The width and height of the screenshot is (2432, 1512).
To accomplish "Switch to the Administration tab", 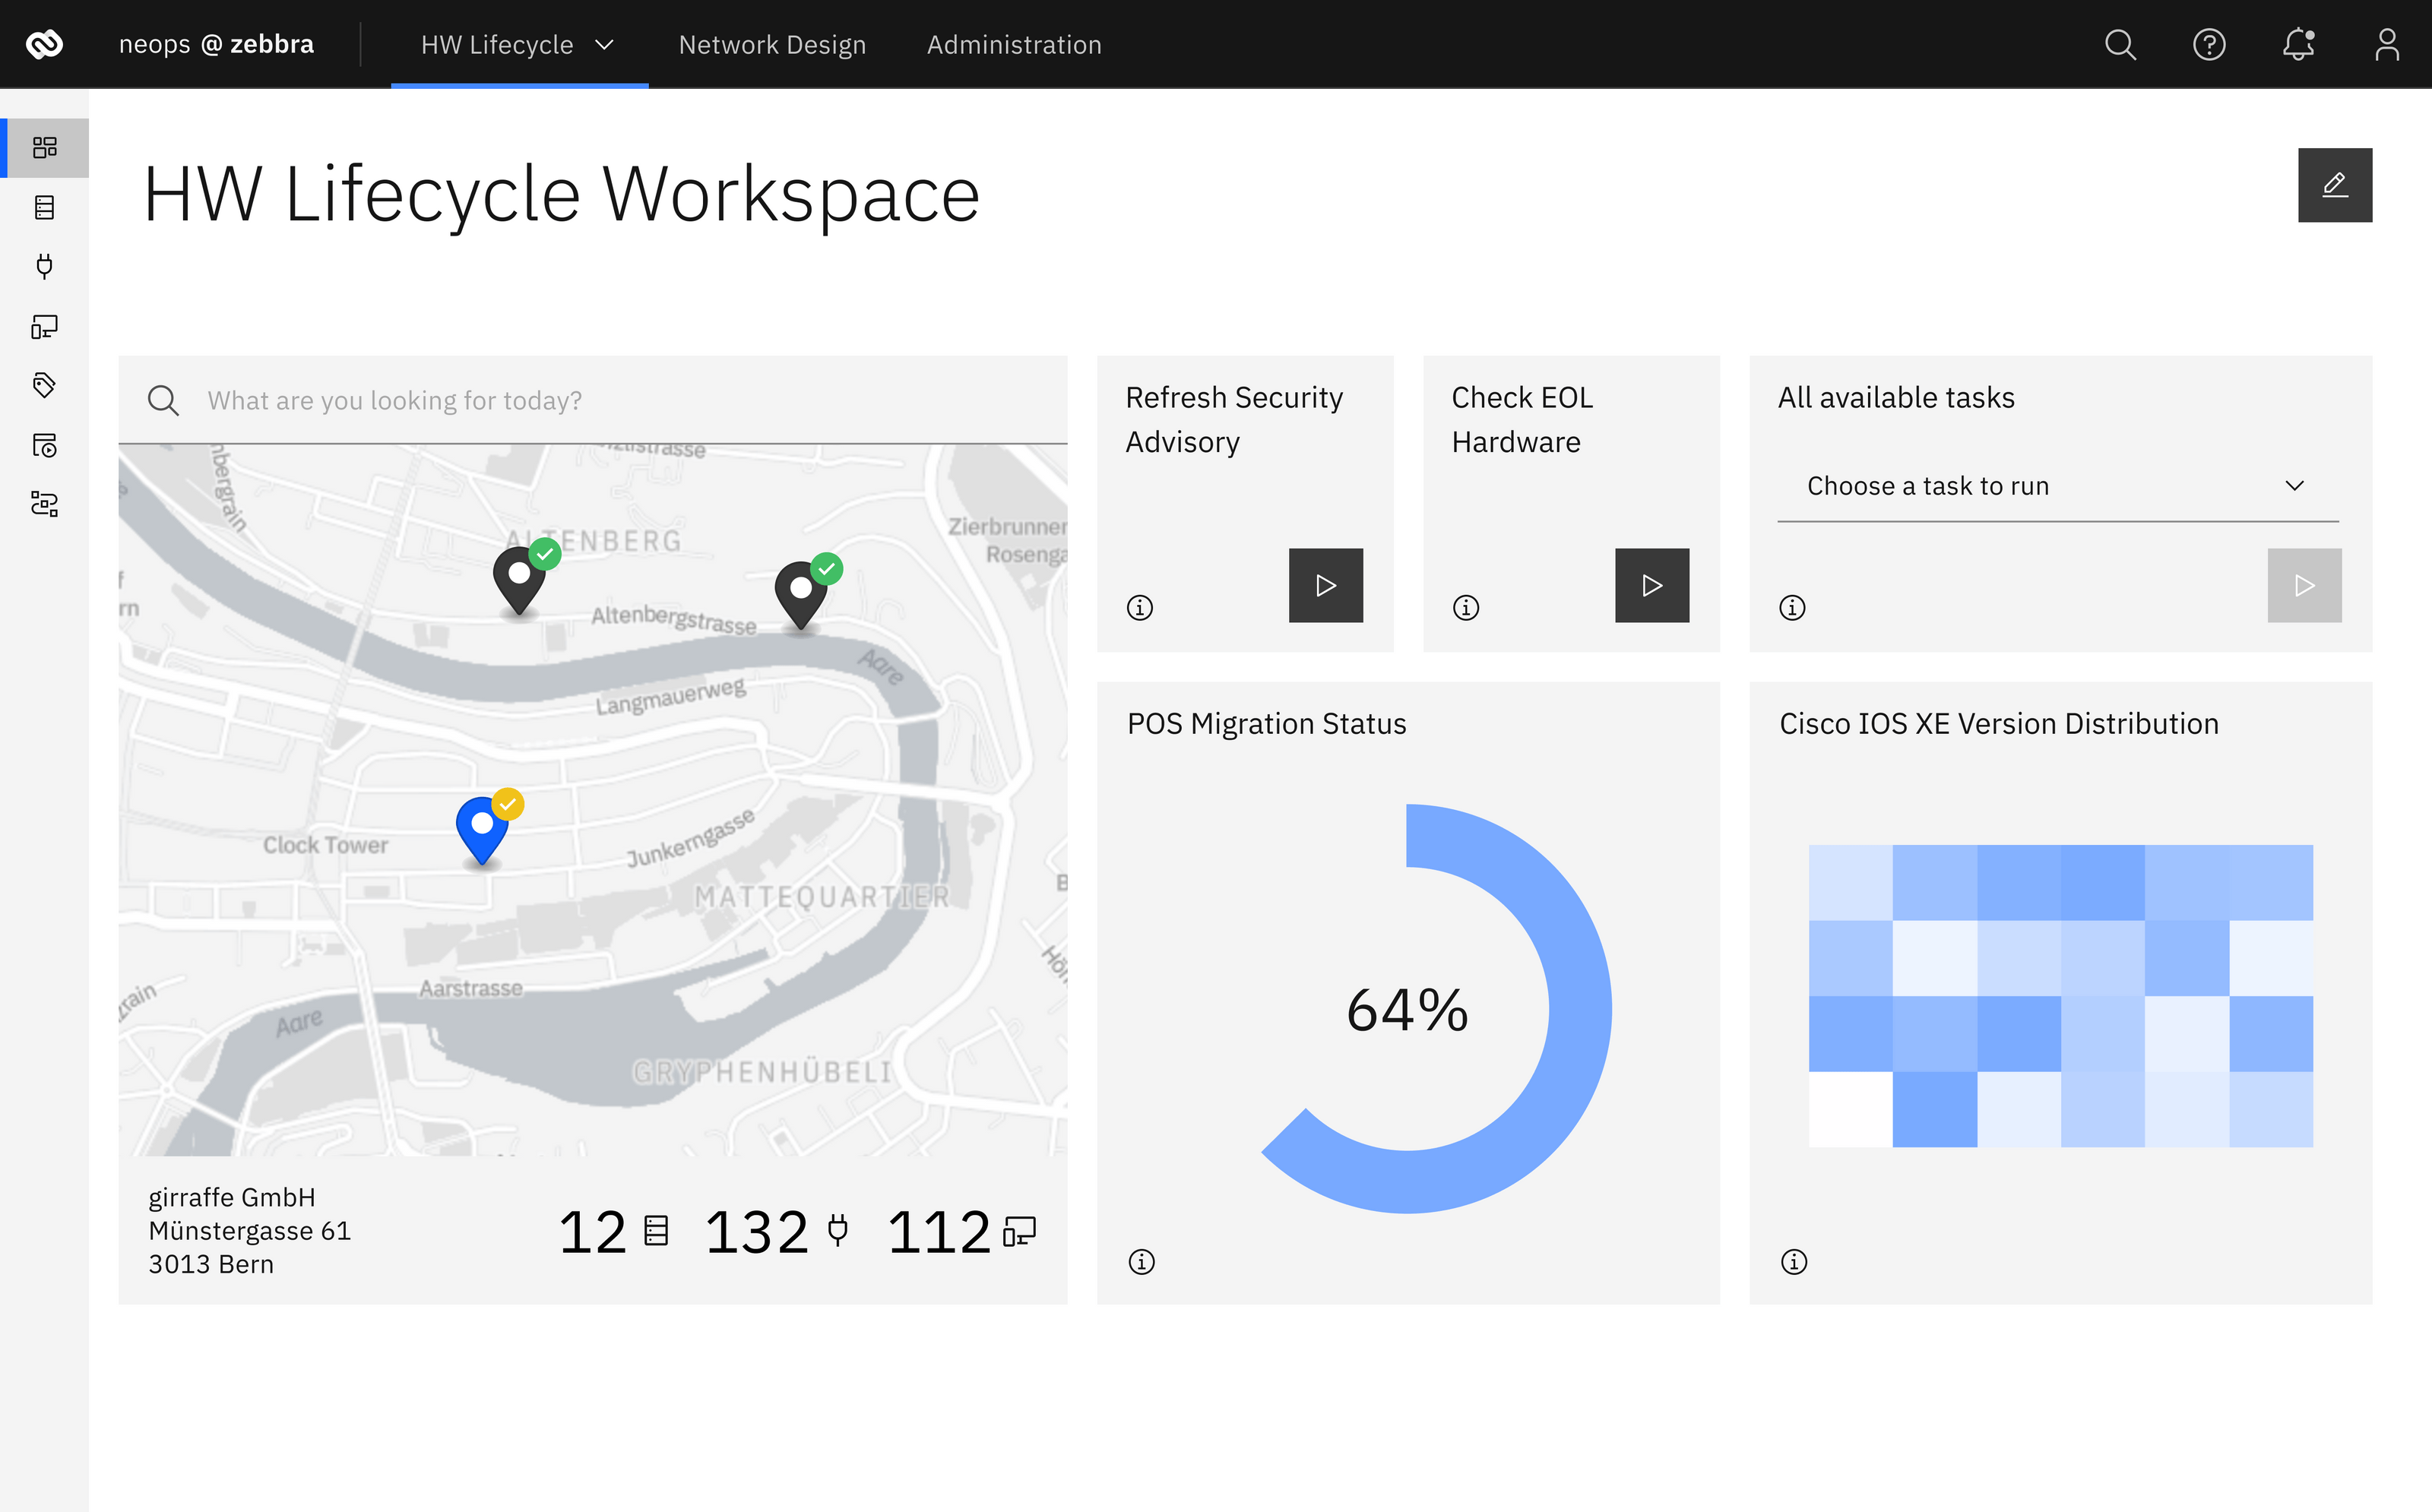I will tap(1014, 44).
